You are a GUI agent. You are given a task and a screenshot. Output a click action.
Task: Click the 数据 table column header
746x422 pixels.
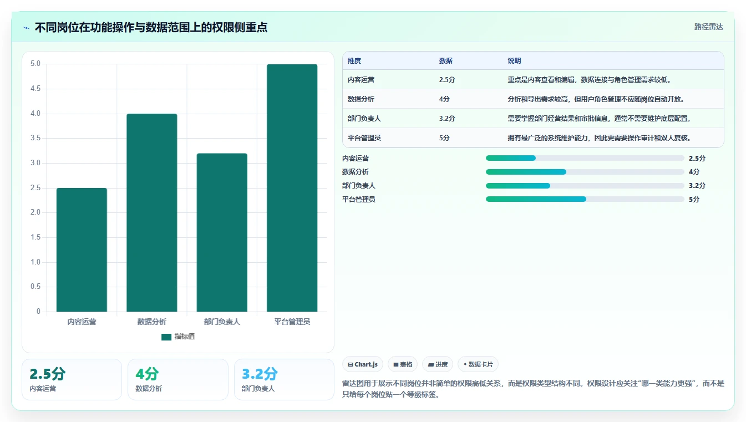446,61
